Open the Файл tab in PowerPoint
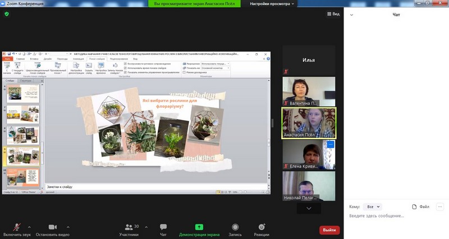This screenshot has width=449, height=239. [7, 59]
